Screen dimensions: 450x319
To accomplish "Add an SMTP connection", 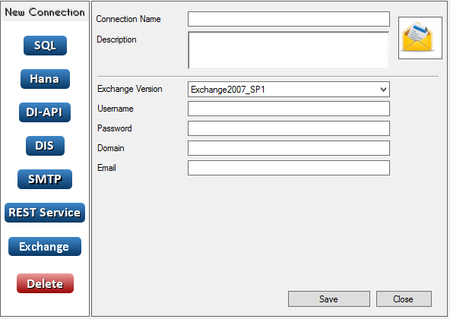I will (x=45, y=179).
